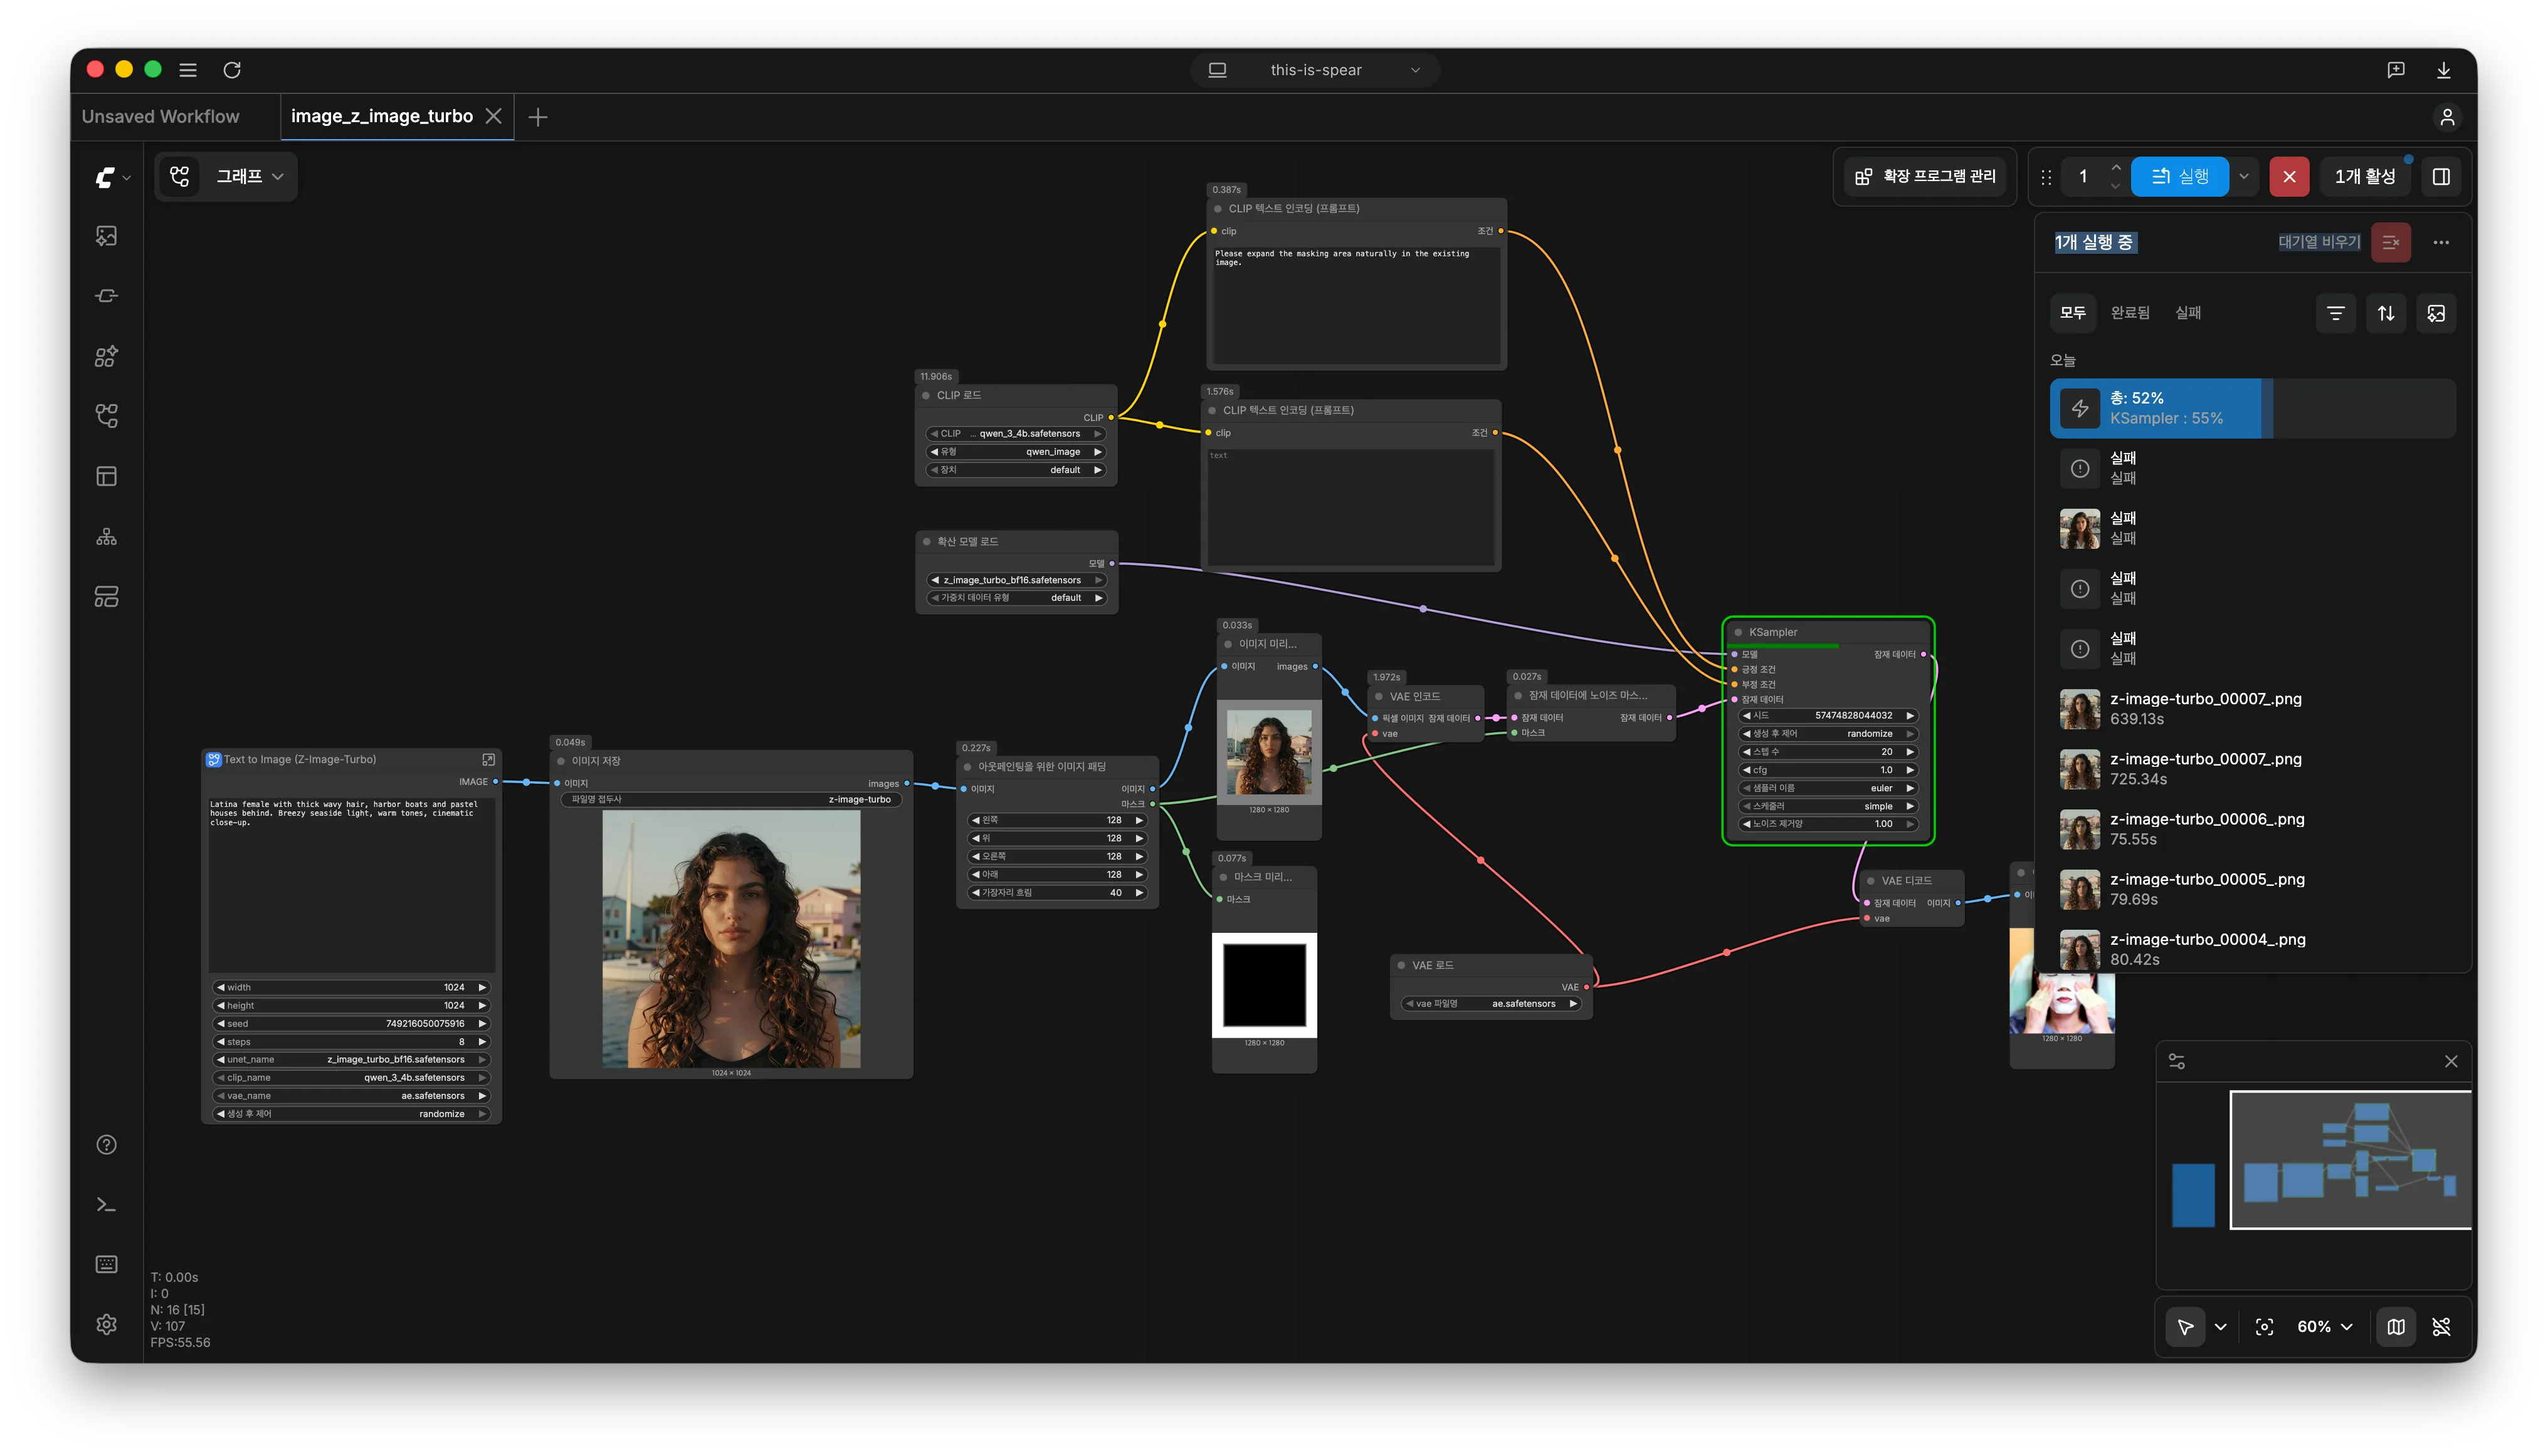
Task: Collapse the VAE 디코드 node dot
Action: pyautogui.click(x=1870, y=882)
